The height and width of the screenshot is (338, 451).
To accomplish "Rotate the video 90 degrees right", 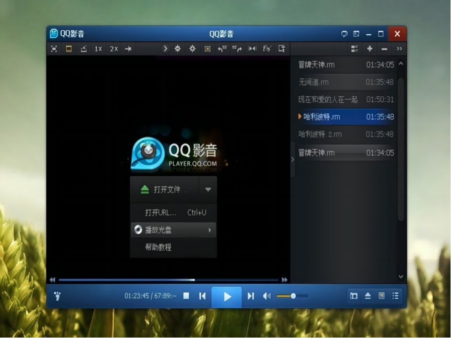I will pos(237,49).
